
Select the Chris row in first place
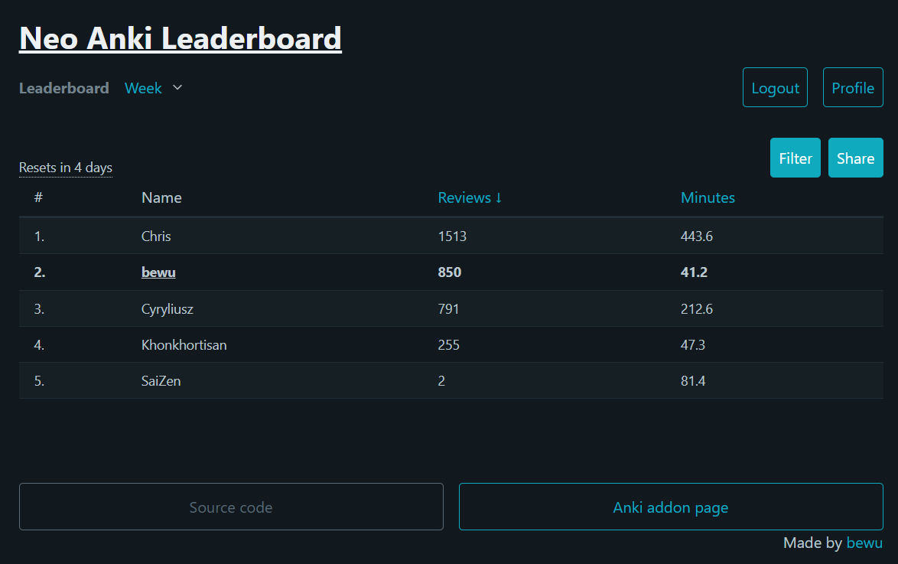click(x=156, y=236)
